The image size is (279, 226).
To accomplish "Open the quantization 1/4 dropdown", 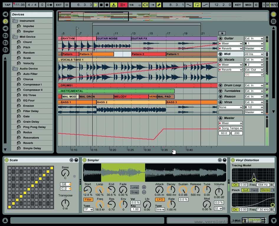I will click(x=134, y=5).
